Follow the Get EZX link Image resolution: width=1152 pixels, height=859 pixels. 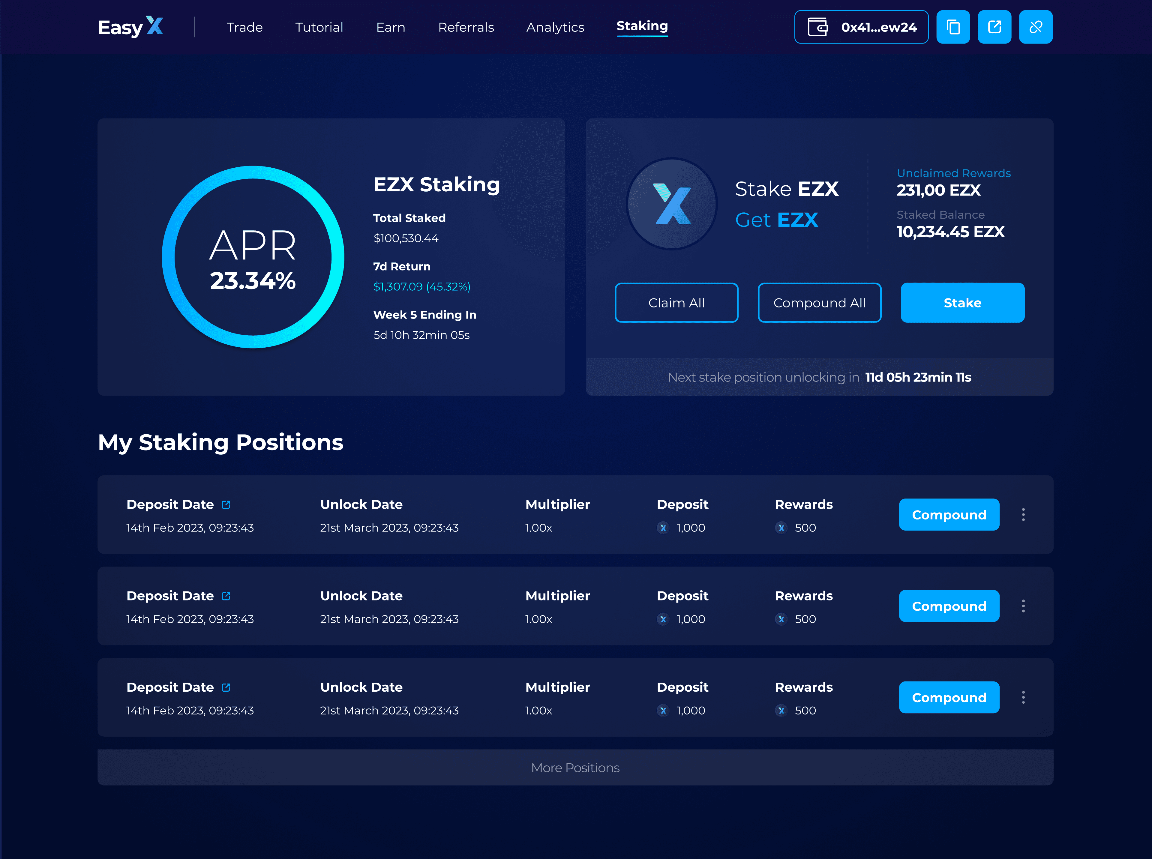[776, 220]
